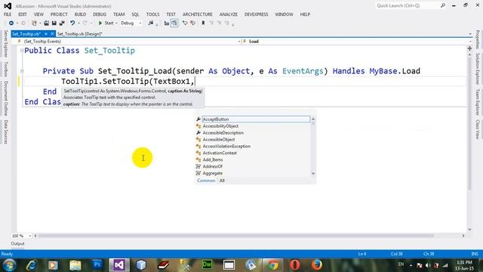Open the EDIT menu
Viewport: 483px width, 272px height.
click(23, 14)
